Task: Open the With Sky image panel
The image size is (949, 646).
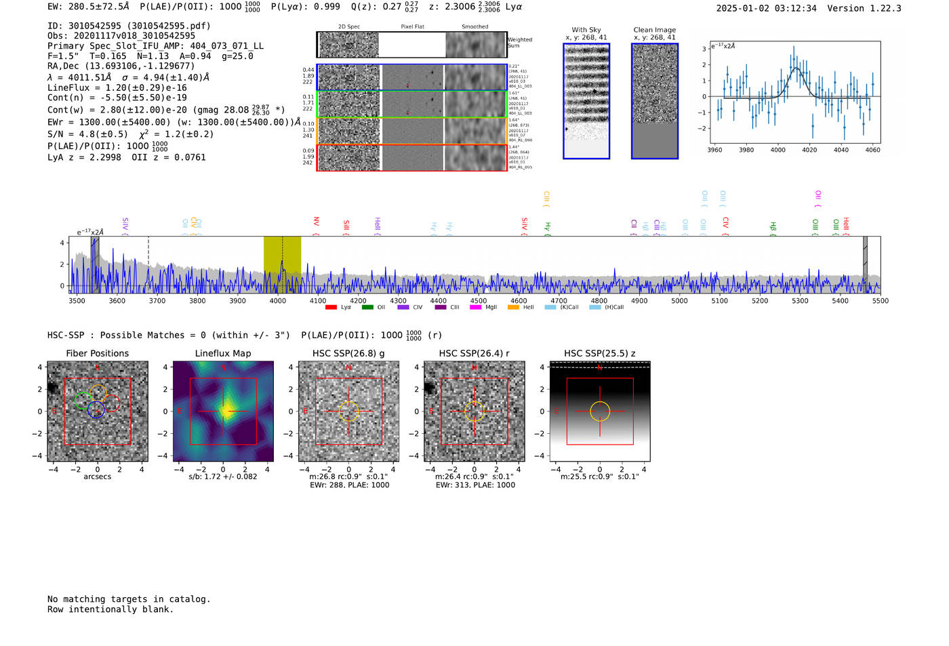Action: (586, 101)
